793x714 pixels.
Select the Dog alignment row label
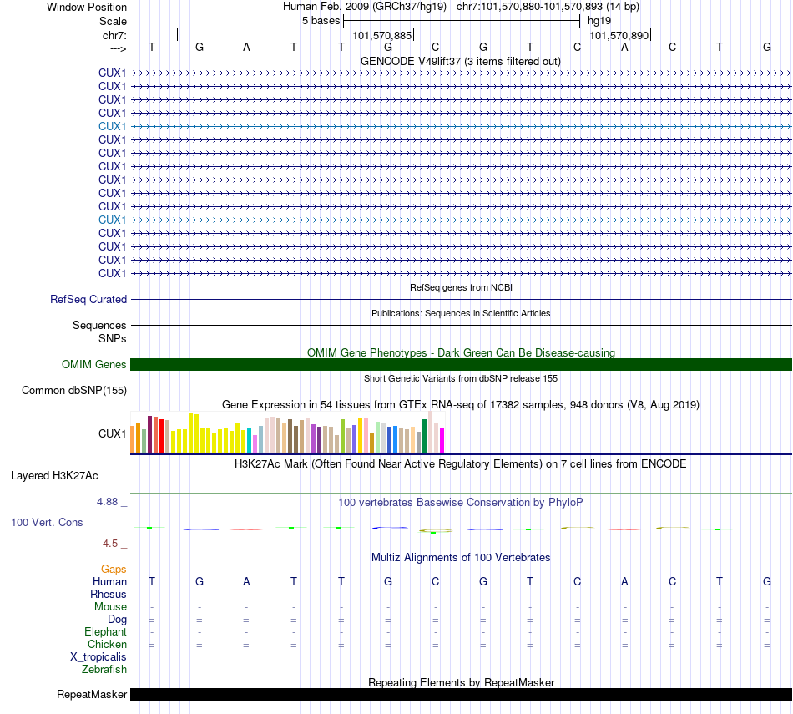pyautogui.click(x=118, y=620)
